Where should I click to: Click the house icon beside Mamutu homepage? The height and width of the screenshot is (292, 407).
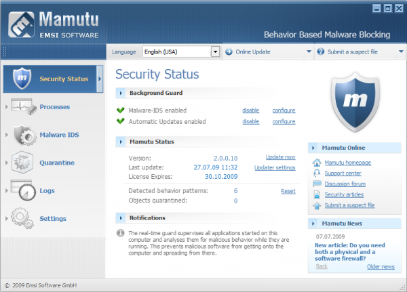[317, 163]
